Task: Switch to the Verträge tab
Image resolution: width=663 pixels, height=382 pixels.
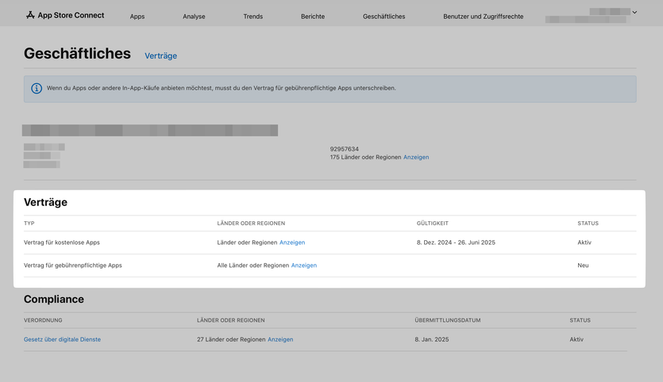Action: pos(160,55)
